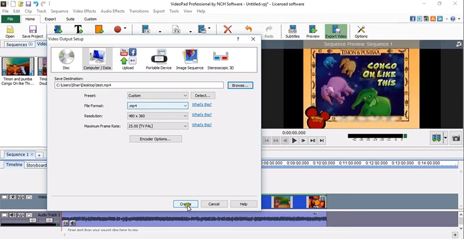
Task: Click the Twitter icon in the top bar
Action: [x=419, y=19]
